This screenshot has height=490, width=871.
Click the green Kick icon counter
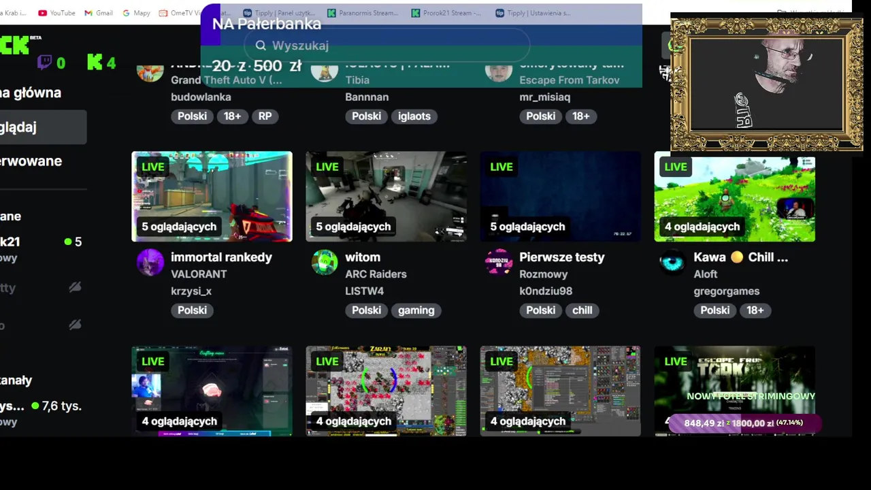(101, 63)
